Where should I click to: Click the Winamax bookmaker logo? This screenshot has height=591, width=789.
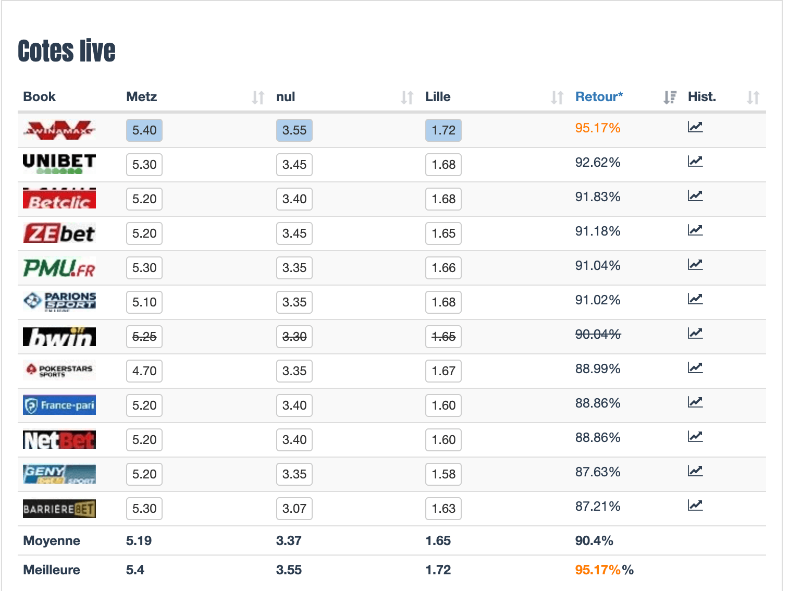coord(59,130)
